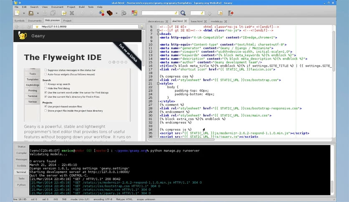349x202 pixels.
Task: Enable Always wrap search checkbox
Action: pos(46,84)
